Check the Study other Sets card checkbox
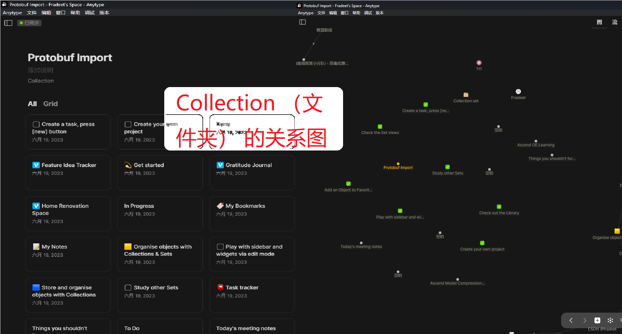The height and width of the screenshot is (334, 622). (128, 287)
